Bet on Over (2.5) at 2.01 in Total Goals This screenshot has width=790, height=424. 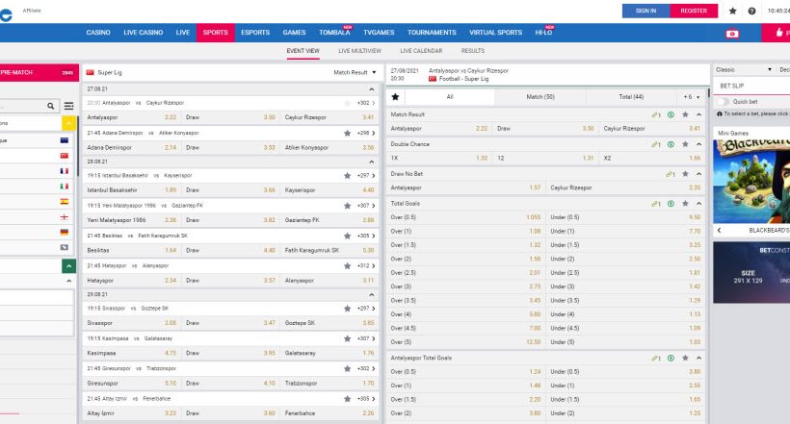pyautogui.click(x=466, y=273)
